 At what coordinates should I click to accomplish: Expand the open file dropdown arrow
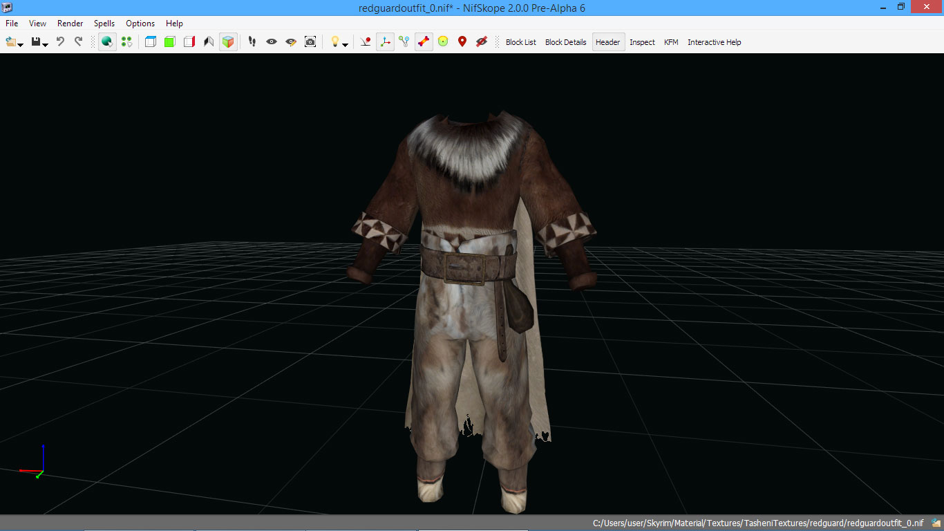pyautogui.click(x=21, y=45)
